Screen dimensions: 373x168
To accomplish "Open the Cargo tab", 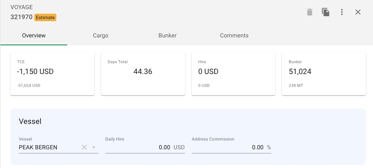I will pyautogui.click(x=101, y=35).
